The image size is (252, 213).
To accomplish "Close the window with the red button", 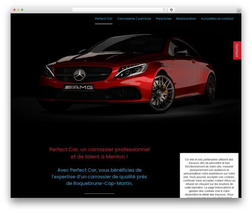I will [x=15, y=10].
